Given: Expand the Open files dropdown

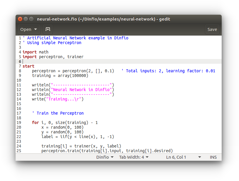Looking at the screenshot, I should point(29,29).
